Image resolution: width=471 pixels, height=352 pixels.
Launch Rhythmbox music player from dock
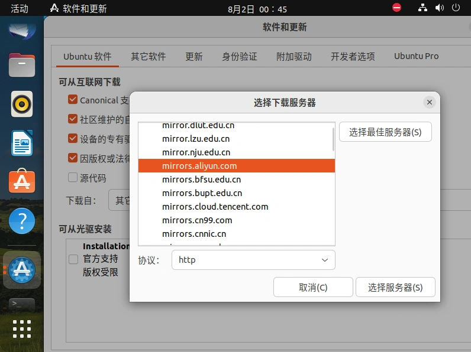[22, 104]
